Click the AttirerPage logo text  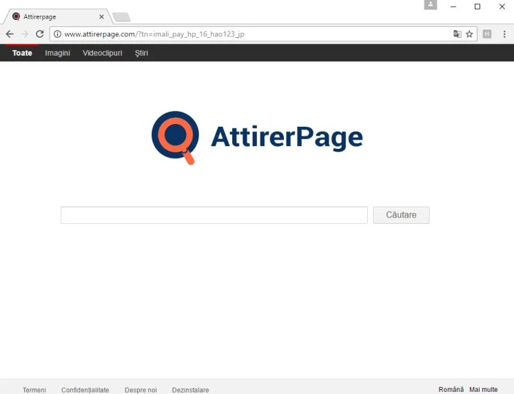tap(287, 138)
